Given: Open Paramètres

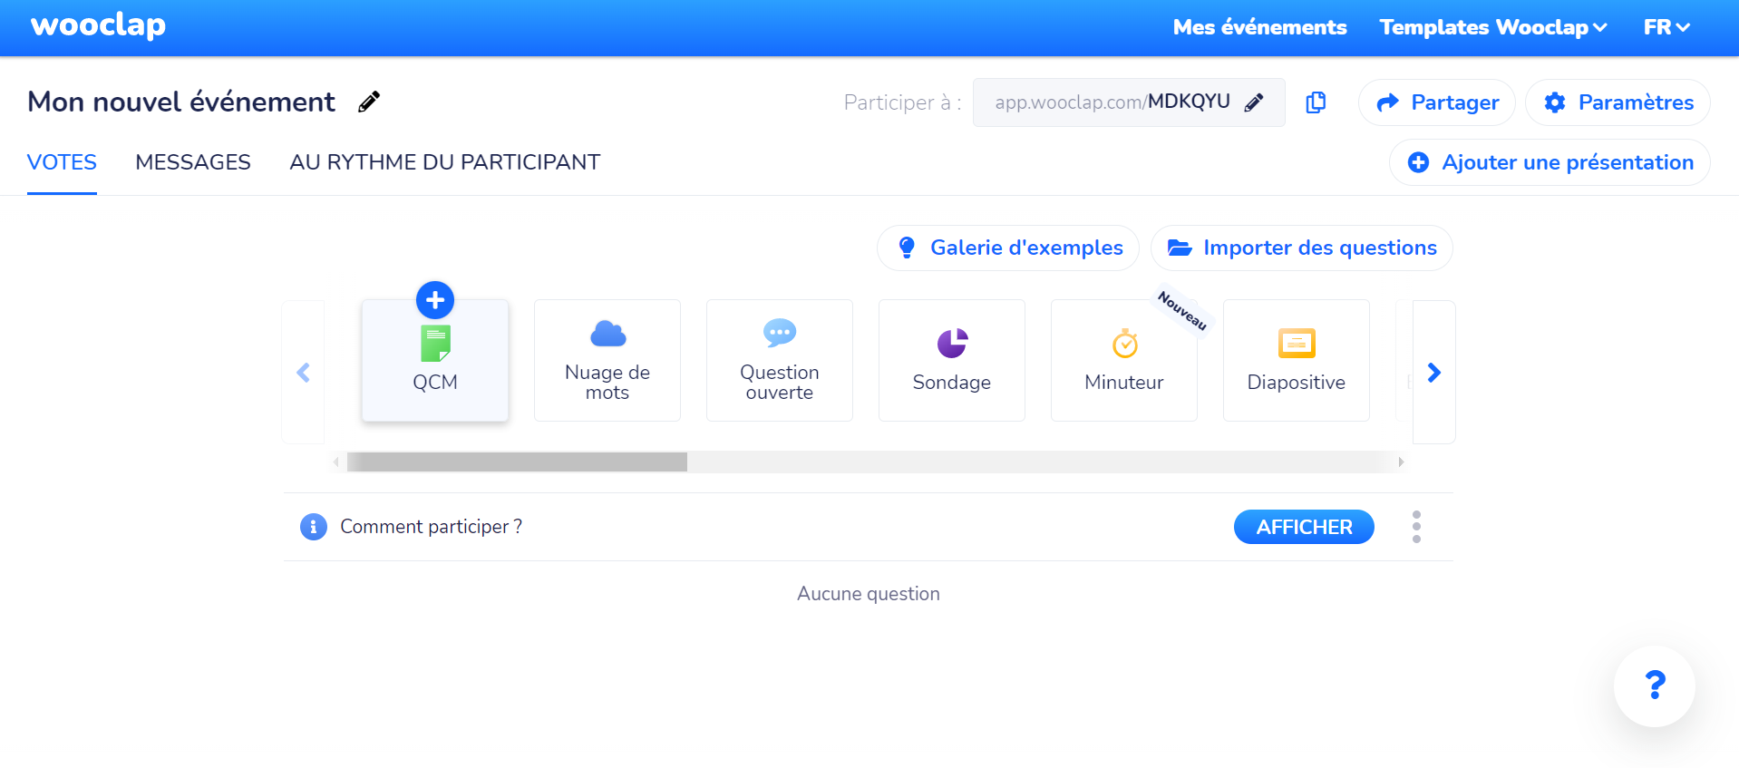Looking at the screenshot, I should (1618, 102).
